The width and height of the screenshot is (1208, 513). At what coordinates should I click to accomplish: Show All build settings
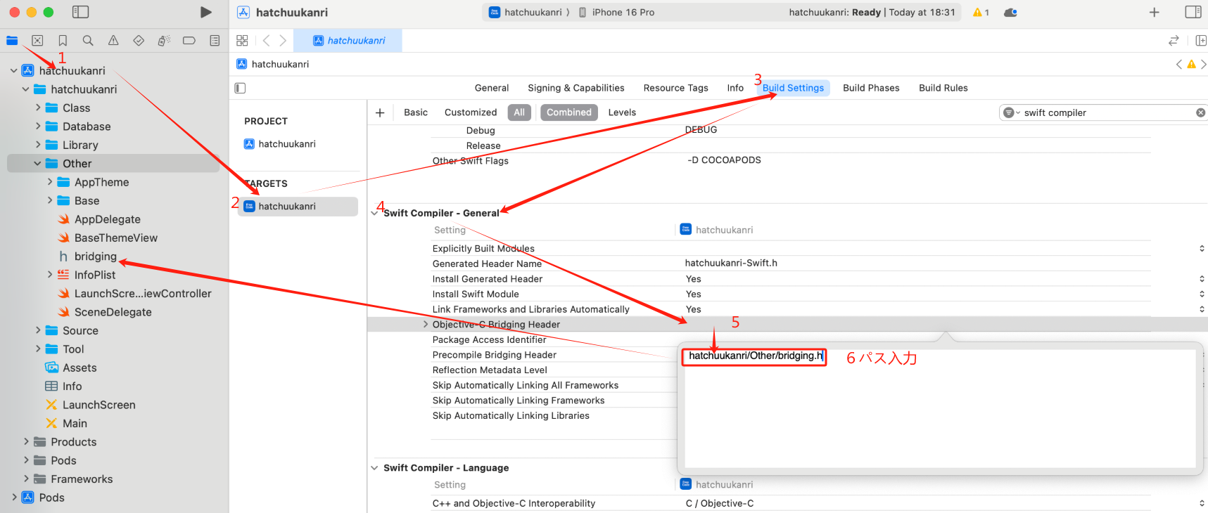click(519, 112)
